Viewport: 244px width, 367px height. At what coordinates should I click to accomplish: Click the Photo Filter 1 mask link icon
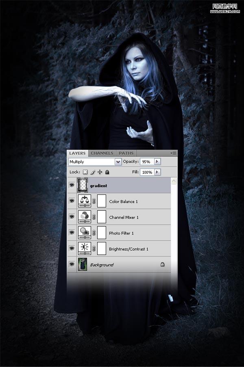click(x=94, y=233)
